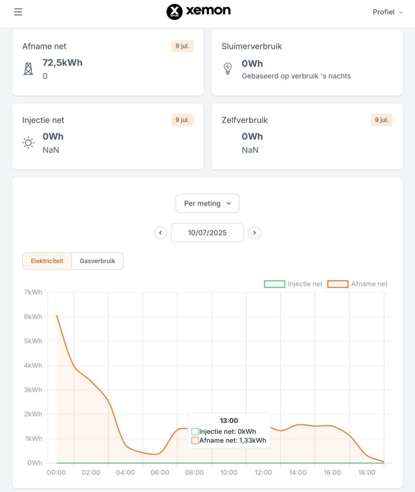The height and width of the screenshot is (492, 415).
Task: Click the Xemon logo
Action: pos(198,12)
